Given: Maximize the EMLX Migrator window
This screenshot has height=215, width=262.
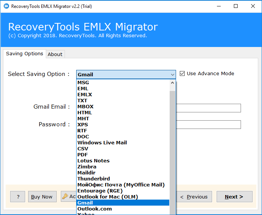Looking at the screenshot, I should 236,6.
